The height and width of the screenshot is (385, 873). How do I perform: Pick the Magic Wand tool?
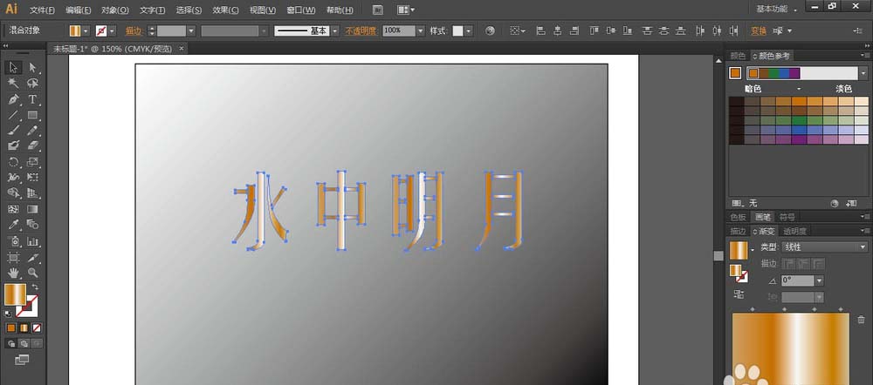[14, 84]
